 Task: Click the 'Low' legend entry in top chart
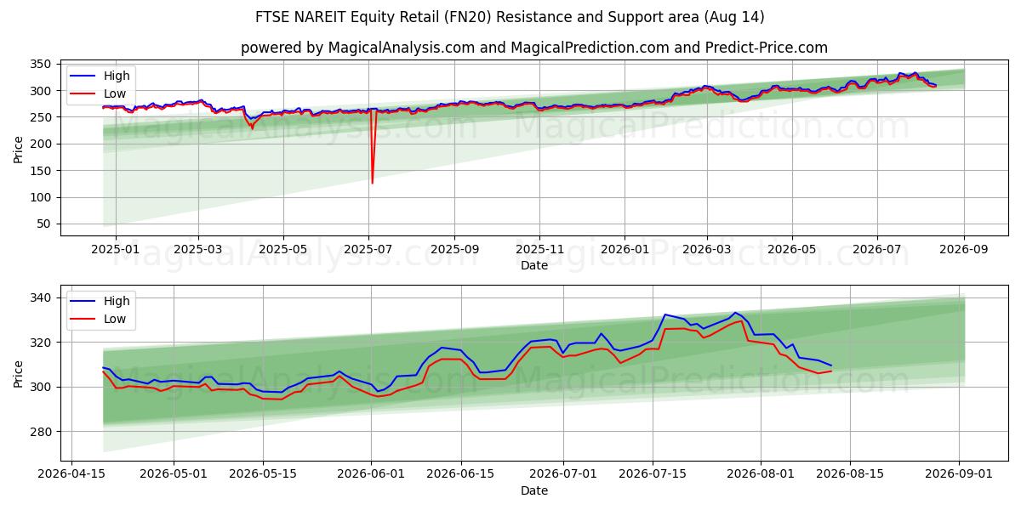coord(100,93)
